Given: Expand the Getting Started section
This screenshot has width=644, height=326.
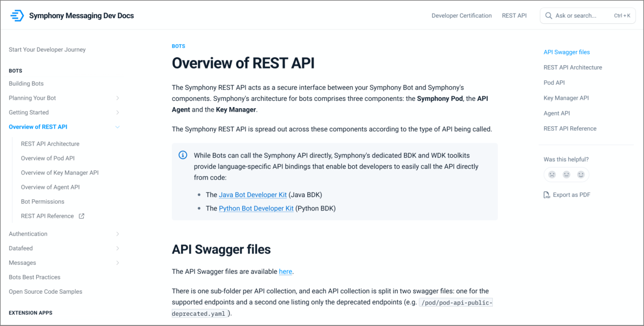Looking at the screenshot, I should pos(118,113).
